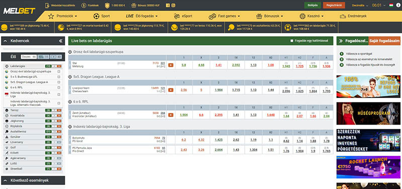This screenshot has height=189, width=402.
Task: Select odds 2.56 for Liverpool team win
Action: pos(184,90)
